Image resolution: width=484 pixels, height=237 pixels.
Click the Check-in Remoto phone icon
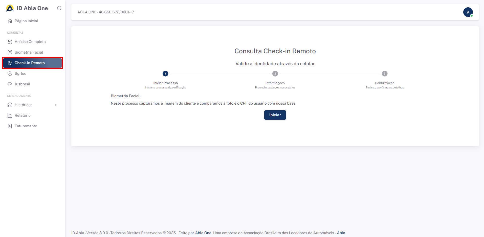point(10,63)
